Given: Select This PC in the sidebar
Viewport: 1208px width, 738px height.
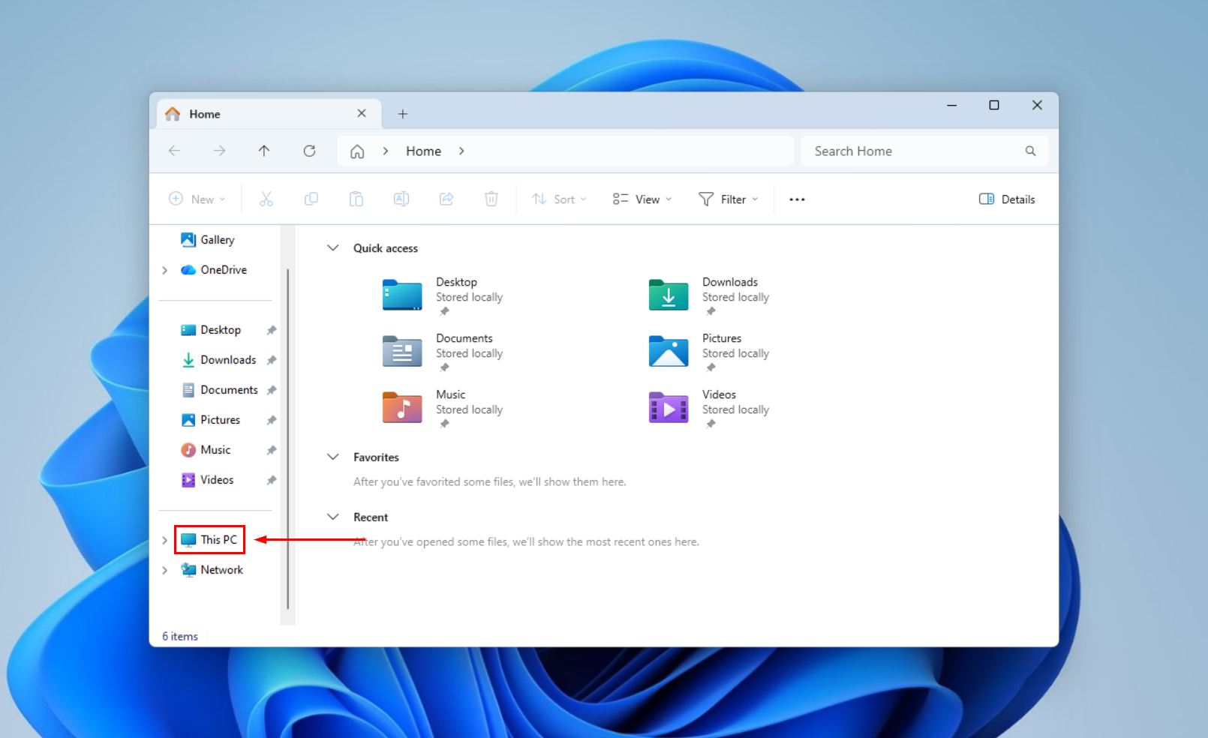Looking at the screenshot, I should 209,539.
